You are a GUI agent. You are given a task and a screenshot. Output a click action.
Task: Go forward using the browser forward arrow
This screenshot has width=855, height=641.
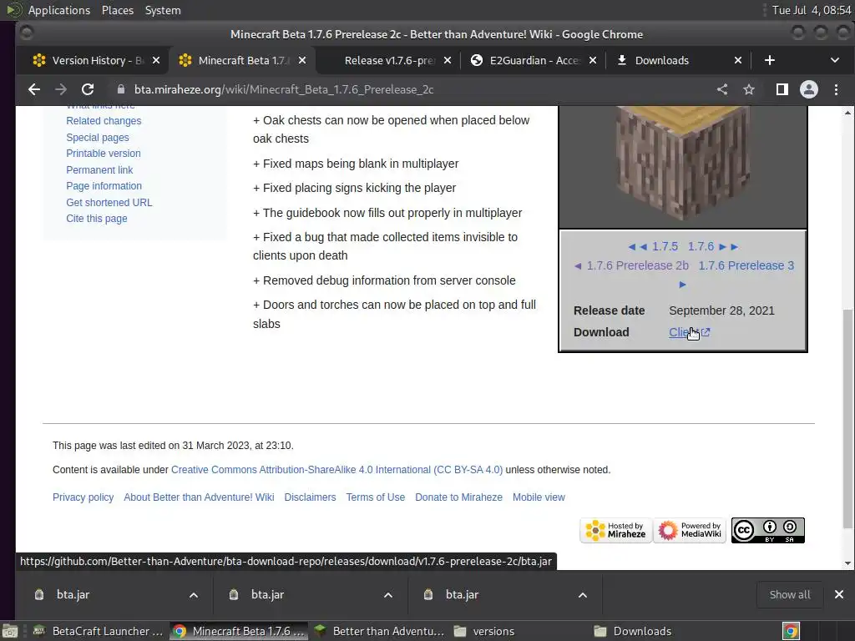[60, 89]
